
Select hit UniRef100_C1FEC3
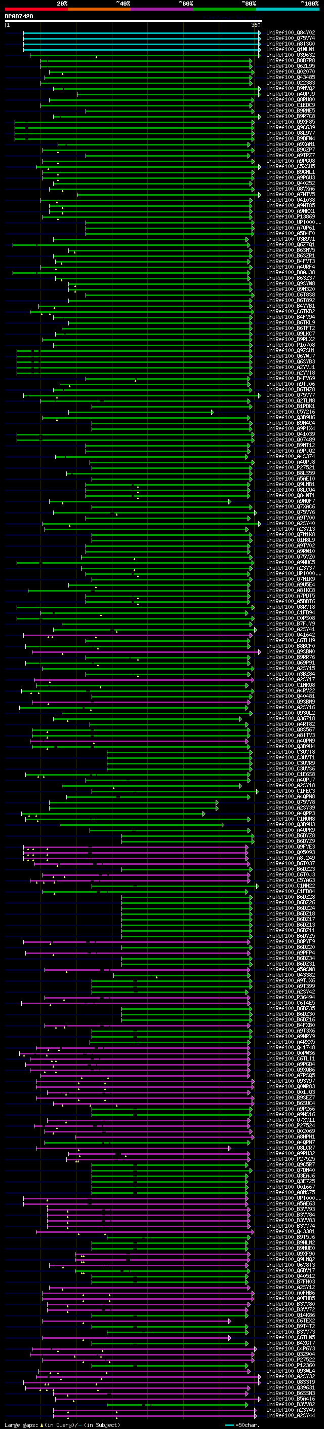(x=290, y=791)
